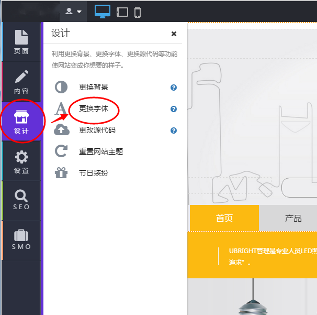Switch to mobile phone preview mode
This screenshot has width=317, height=315.
(138, 12)
